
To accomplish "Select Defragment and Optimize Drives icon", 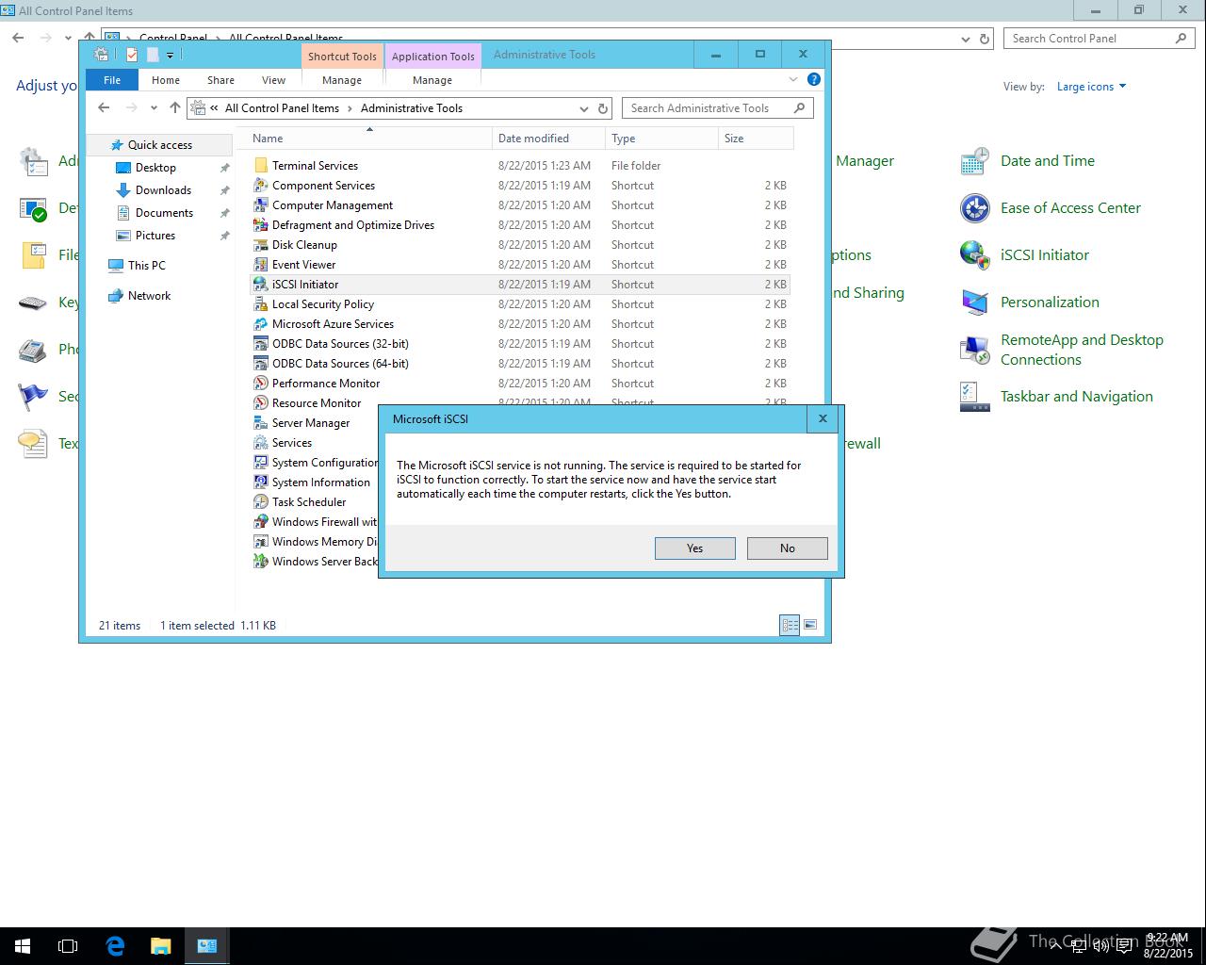I will 261,225.
